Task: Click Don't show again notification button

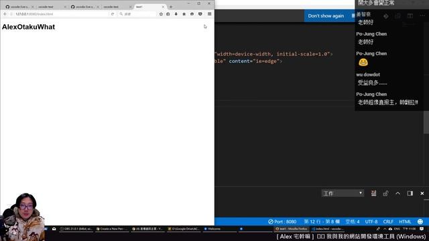Action: pyautogui.click(x=326, y=16)
